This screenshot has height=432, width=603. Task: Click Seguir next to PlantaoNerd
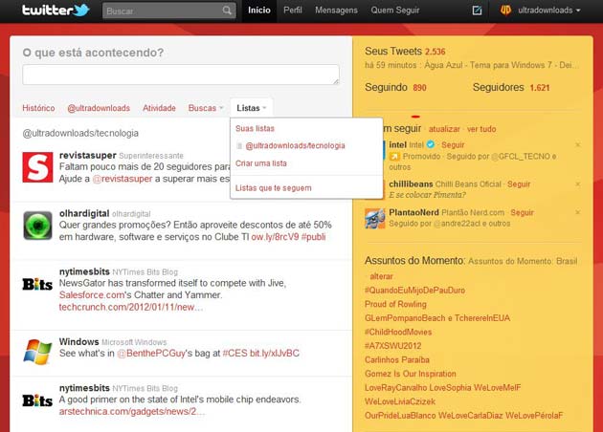coord(522,212)
